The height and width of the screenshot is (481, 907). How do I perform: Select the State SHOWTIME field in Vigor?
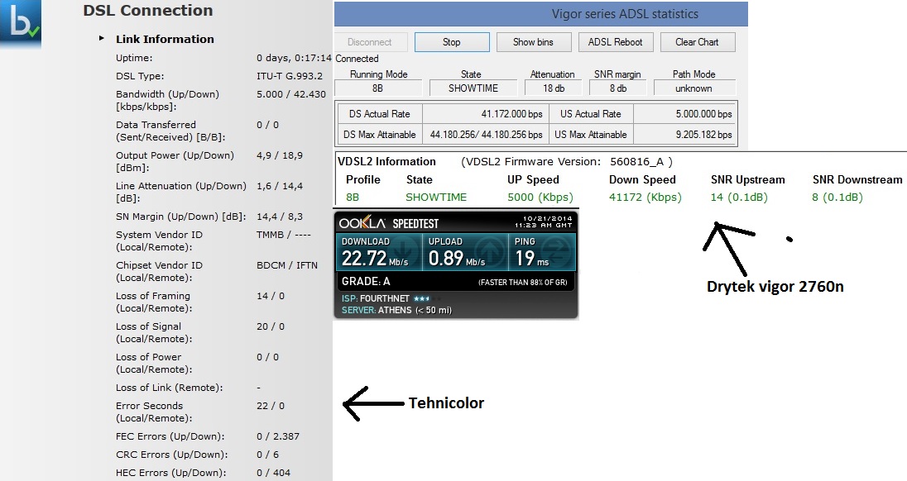(473, 88)
